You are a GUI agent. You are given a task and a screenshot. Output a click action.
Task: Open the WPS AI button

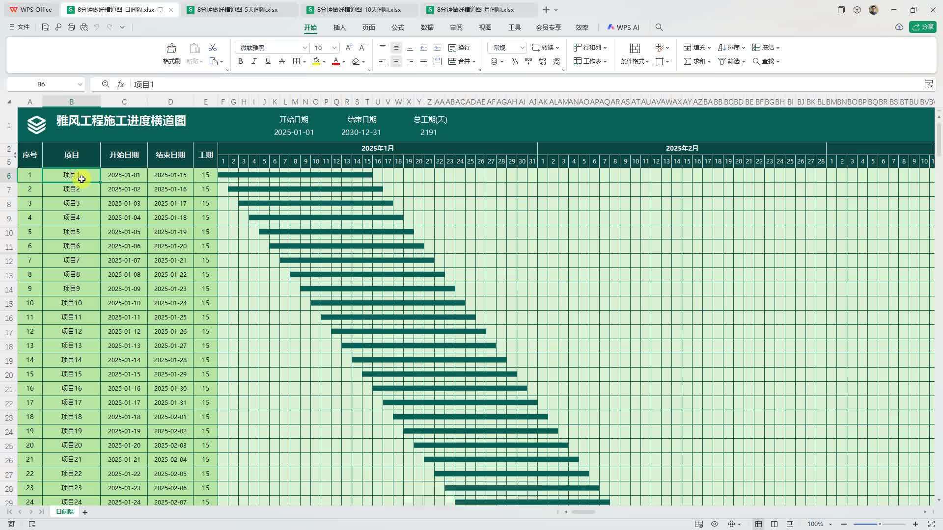[x=623, y=27]
